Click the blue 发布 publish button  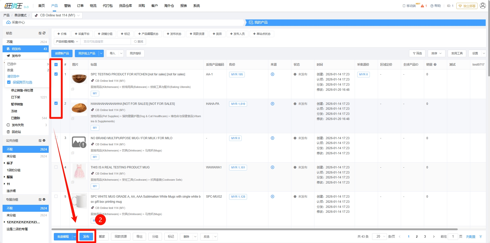click(86, 237)
